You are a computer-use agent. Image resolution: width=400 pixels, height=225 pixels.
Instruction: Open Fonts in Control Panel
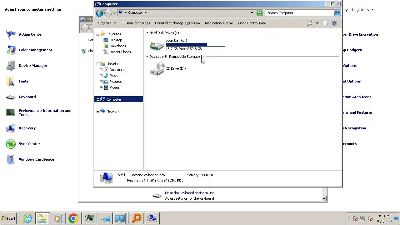(23, 81)
